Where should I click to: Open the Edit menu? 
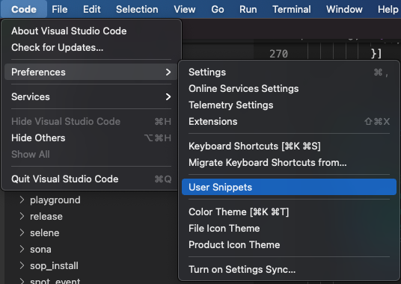click(x=91, y=9)
